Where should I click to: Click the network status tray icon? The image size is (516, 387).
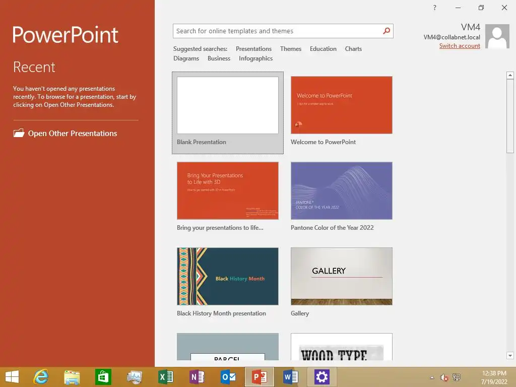click(457, 377)
